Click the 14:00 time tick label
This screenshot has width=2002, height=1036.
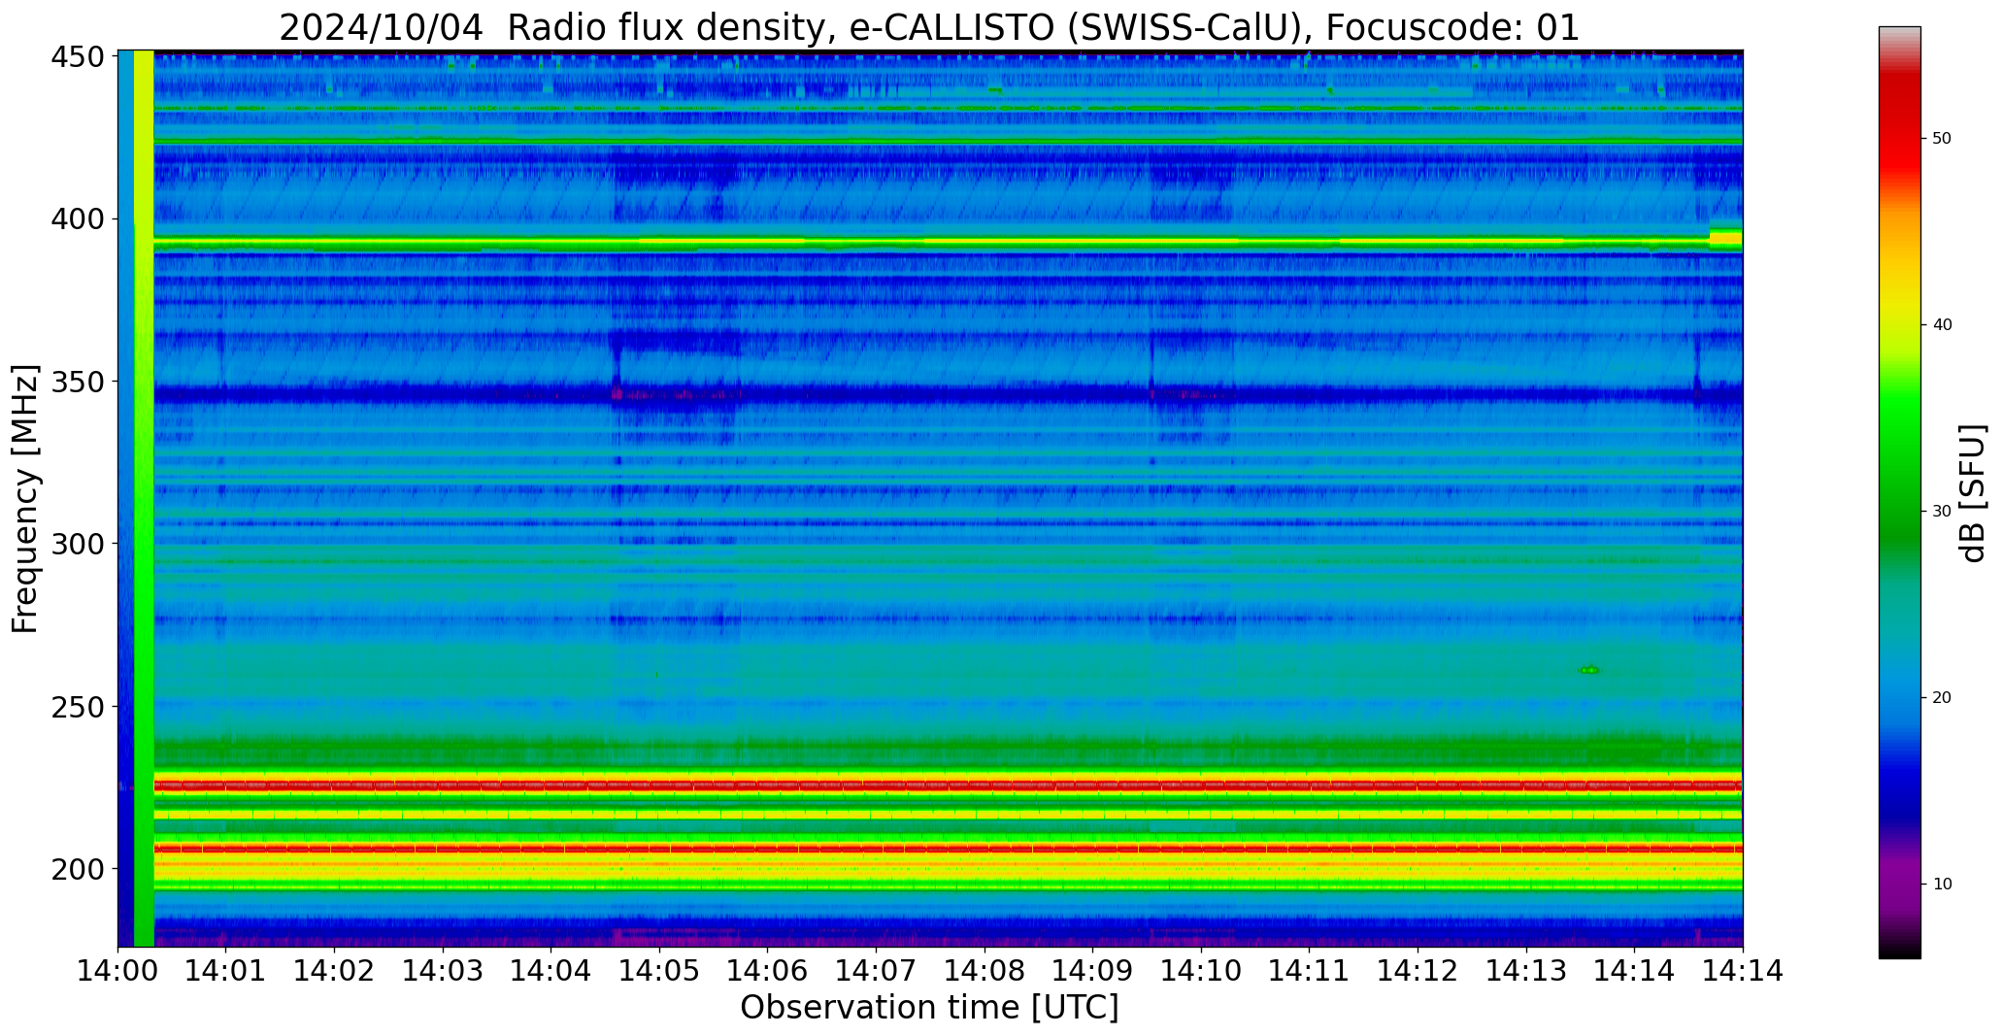117,970
